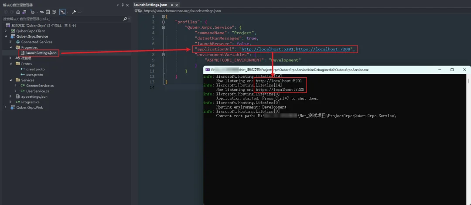Collapse the Protos folder
Viewport: 471px width, 205px height.
coord(11,64)
